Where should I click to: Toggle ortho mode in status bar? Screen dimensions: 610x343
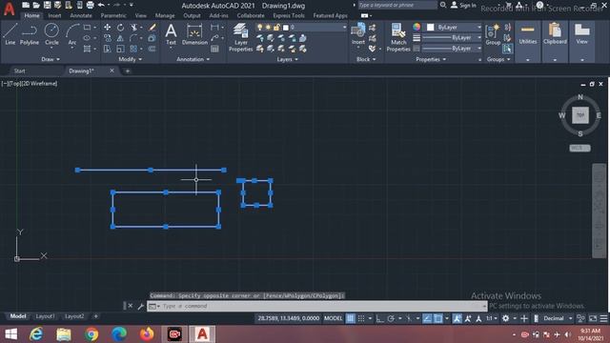point(379,318)
